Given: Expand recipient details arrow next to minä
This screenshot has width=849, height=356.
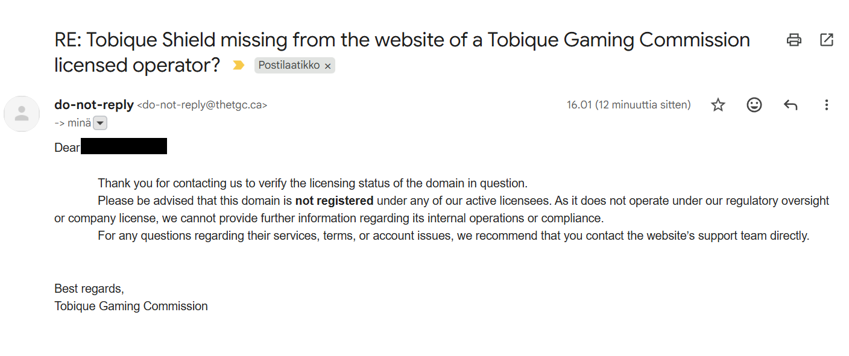Looking at the screenshot, I should point(101,123).
